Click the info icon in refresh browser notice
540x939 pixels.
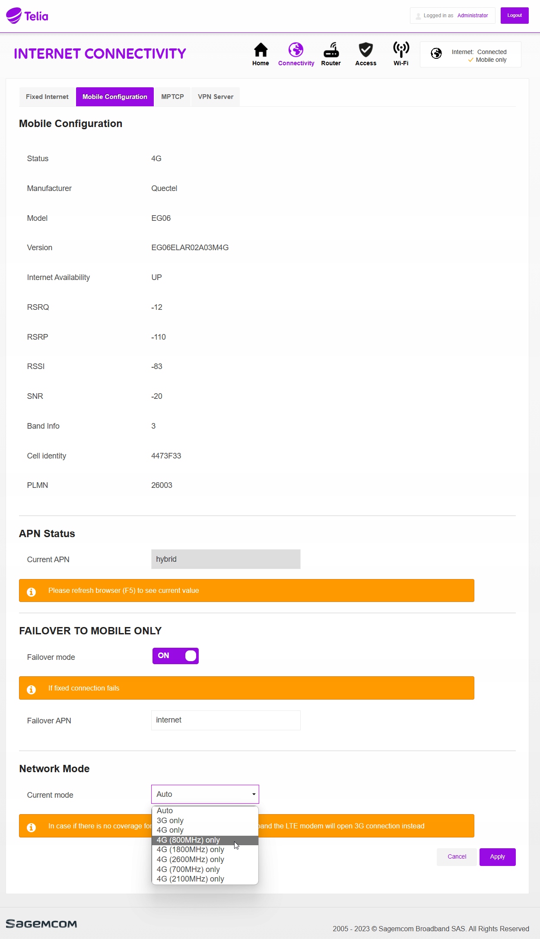pyautogui.click(x=32, y=592)
